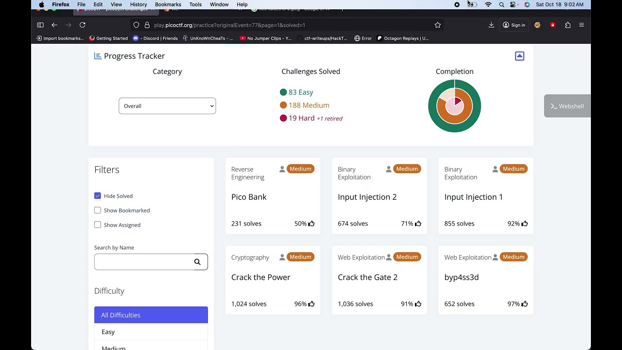Click the thumbs-up on byp4ss3d
This screenshot has height=350, width=622.
[524, 304]
